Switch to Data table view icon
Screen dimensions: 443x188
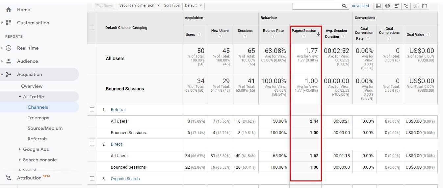coord(378,6)
